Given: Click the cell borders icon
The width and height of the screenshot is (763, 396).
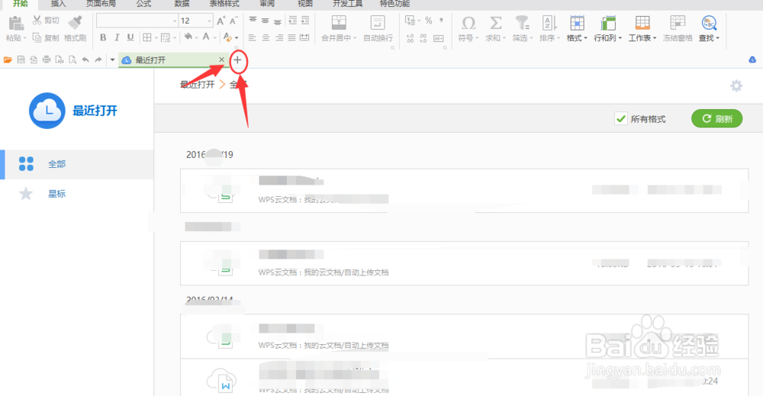Looking at the screenshot, I should (147, 37).
